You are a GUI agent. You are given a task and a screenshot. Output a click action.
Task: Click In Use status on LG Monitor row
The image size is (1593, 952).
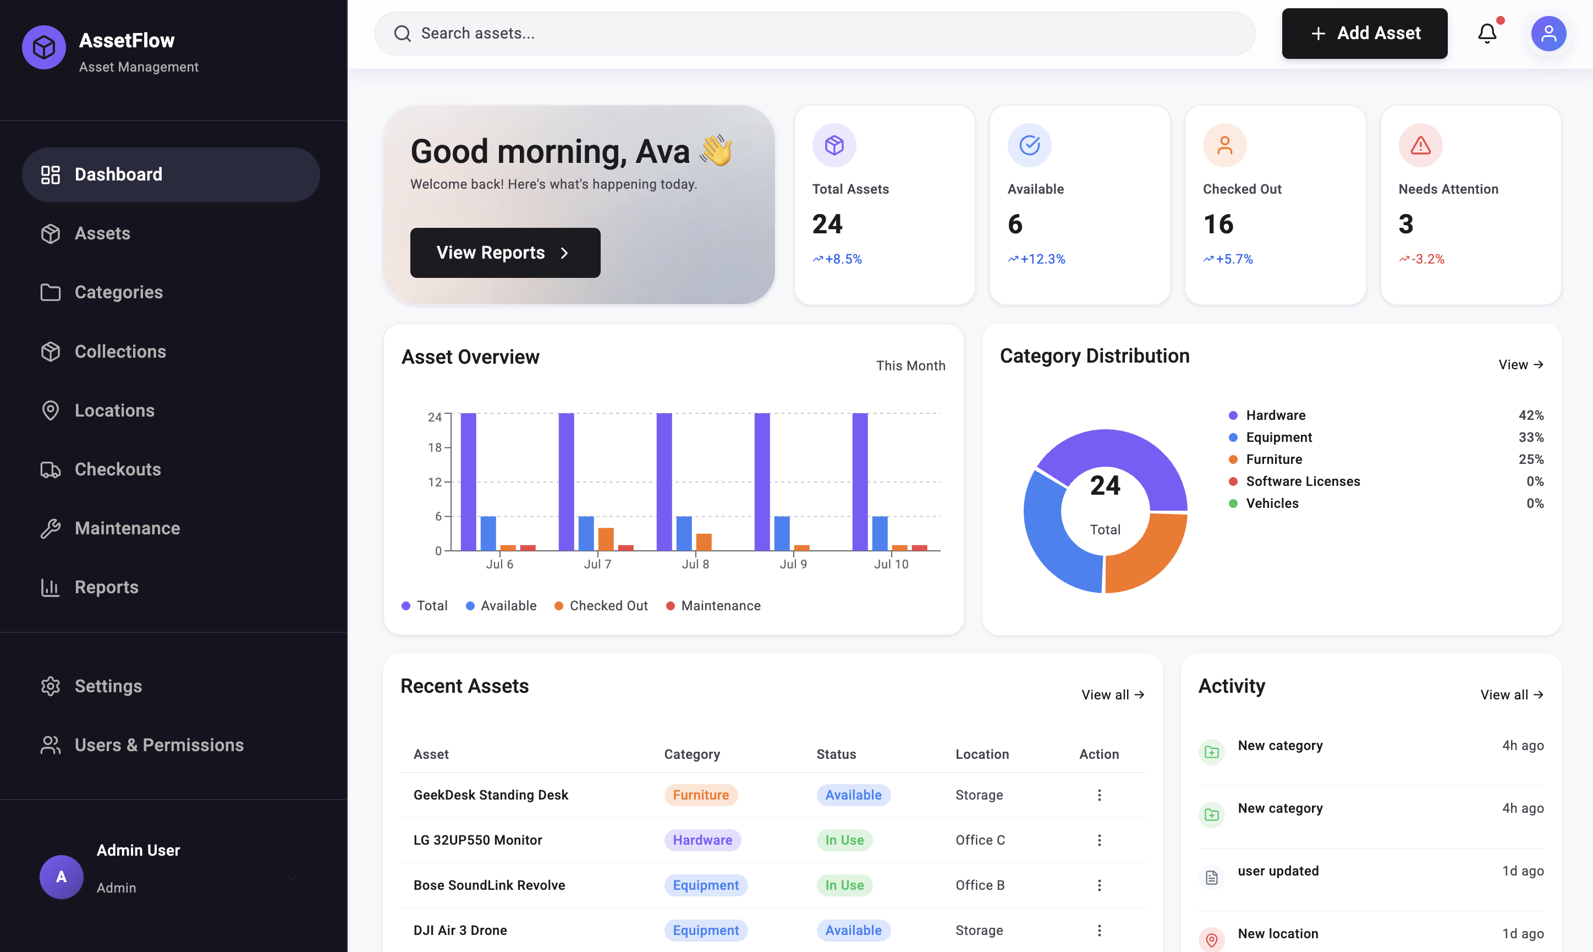pyautogui.click(x=844, y=840)
